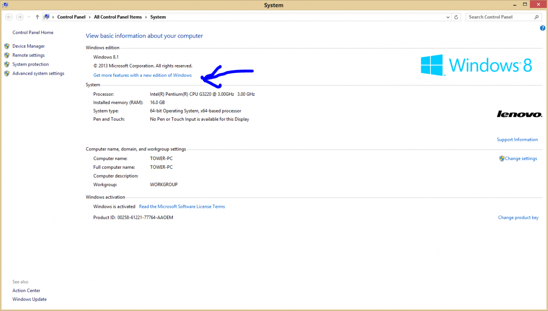This screenshot has width=548, height=311.
Task: Click shield icon beside Advanced system settings
Action: (7, 73)
